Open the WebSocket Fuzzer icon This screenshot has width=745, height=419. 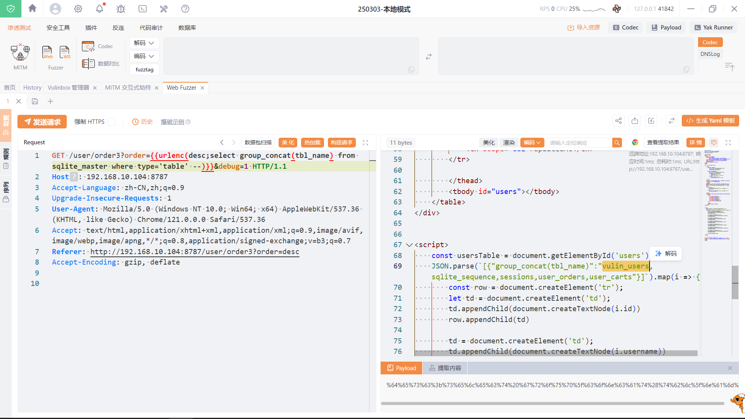coord(65,52)
